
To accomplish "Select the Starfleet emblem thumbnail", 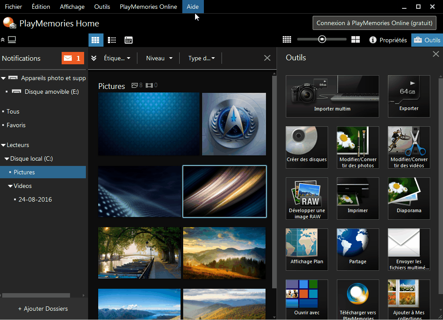I will click(234, 124).
